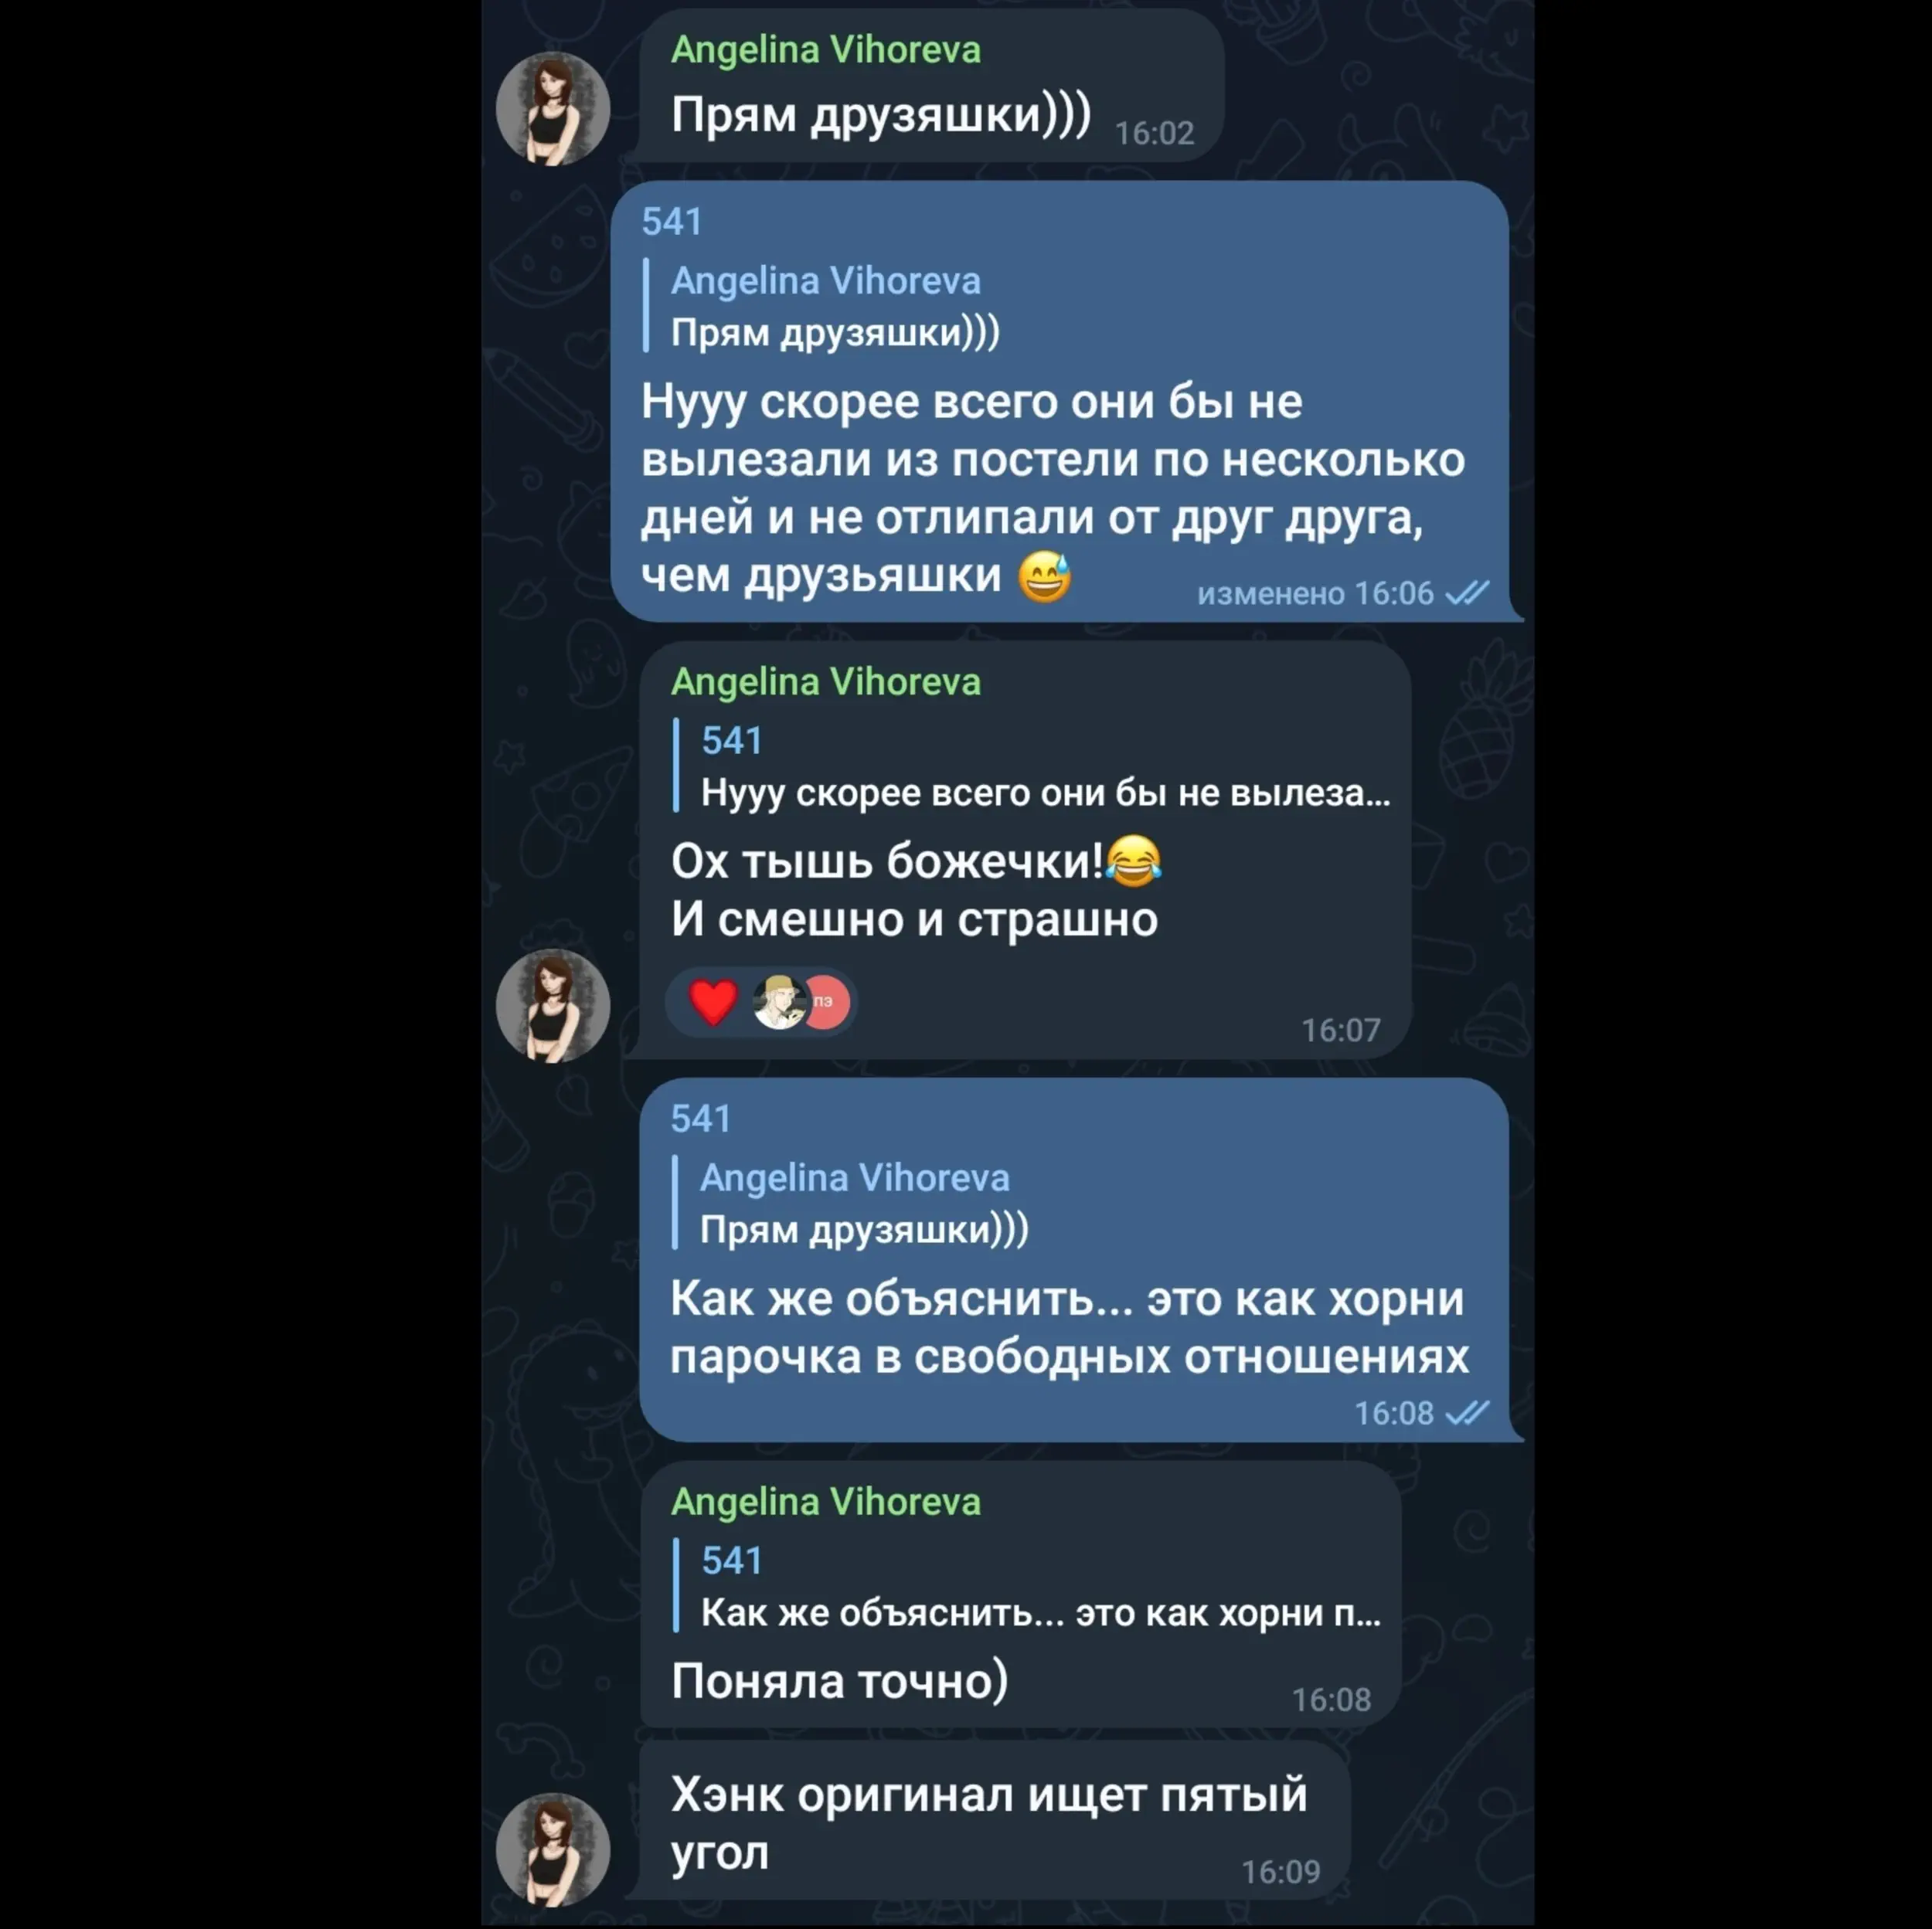Open Angelina's avatar beside the 16:02 message
The height and width of the screenshot is (1929, 1932).
pyautogui.click(x=553, y=108)
